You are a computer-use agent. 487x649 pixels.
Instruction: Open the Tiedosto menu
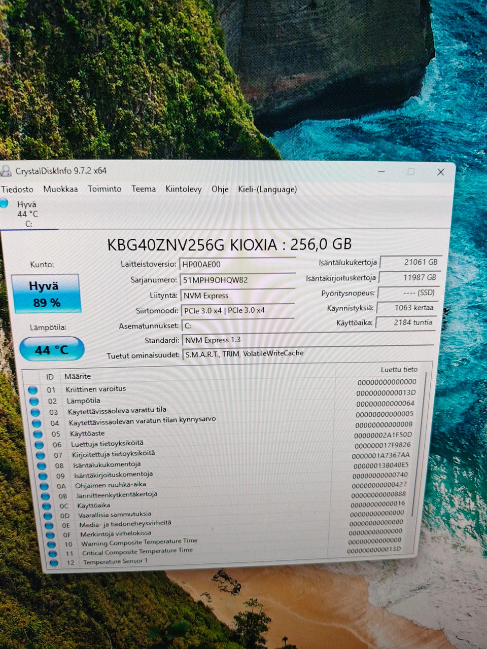(17, 189)
